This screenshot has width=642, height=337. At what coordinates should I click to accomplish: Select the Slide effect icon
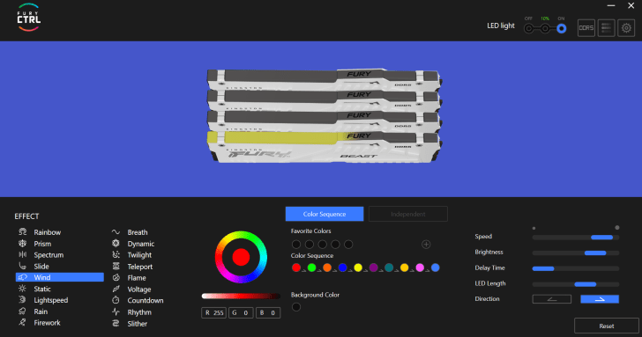click(x=23, y=266)
